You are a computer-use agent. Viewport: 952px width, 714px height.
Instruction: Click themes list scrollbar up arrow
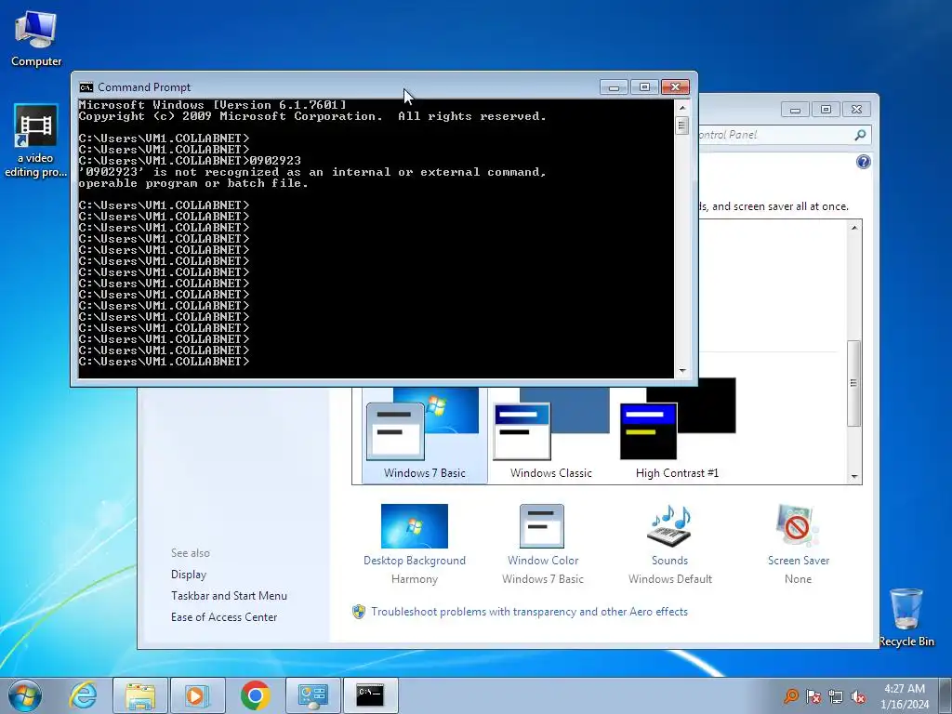click(x=854, y=228)
